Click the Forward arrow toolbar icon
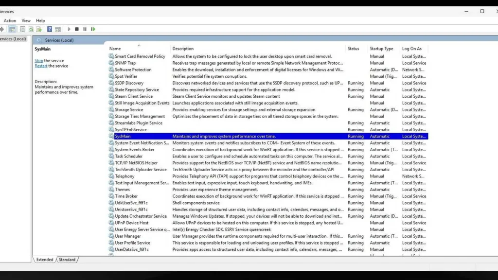498x280 pixels. pyautogui.click(x=2, y=29)
